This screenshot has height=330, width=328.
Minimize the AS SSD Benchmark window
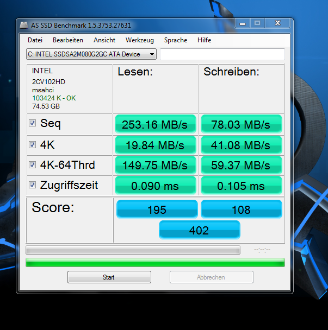tap(243, 23)
